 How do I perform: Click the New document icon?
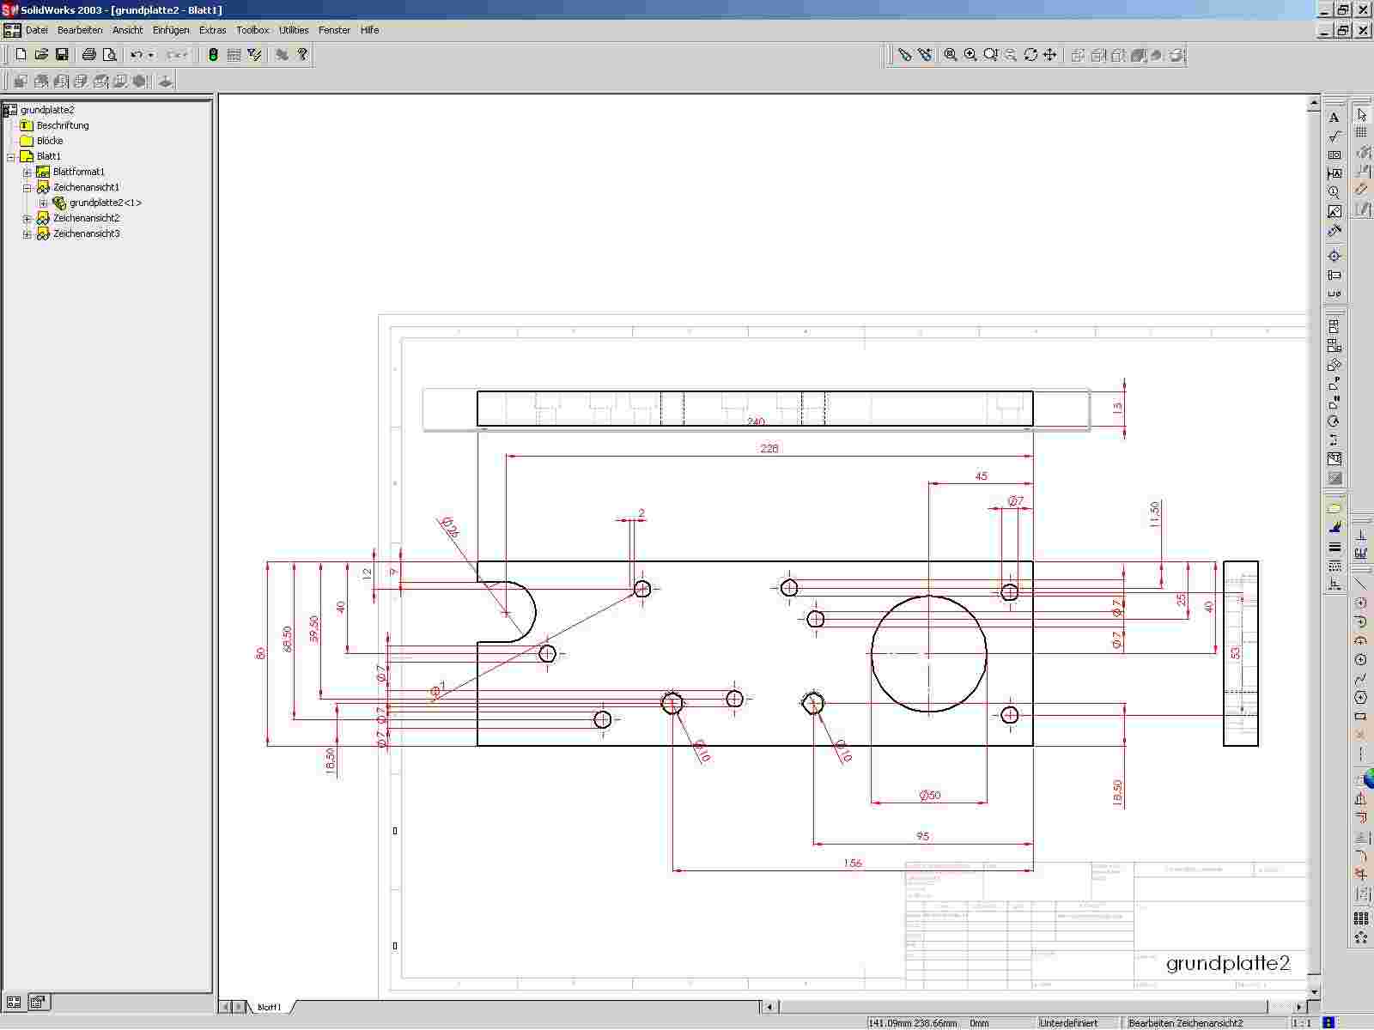coord(21,54)
